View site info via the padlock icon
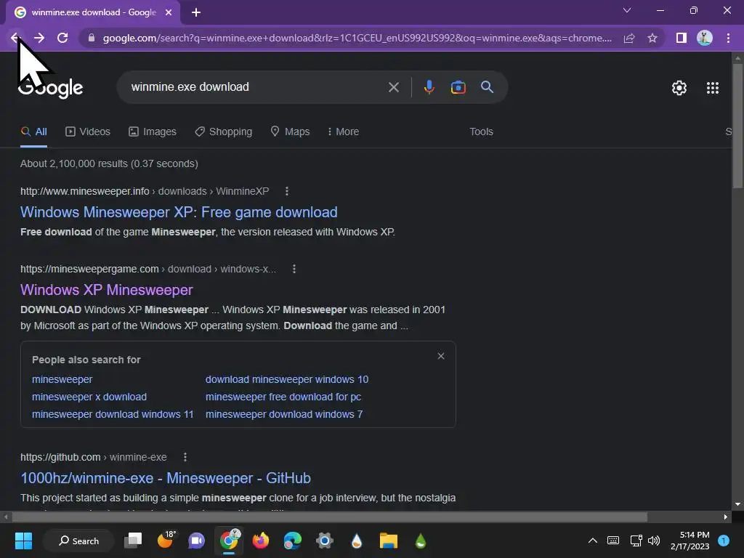The height and width of the screenshot is (558, 744). coord(92,38)
